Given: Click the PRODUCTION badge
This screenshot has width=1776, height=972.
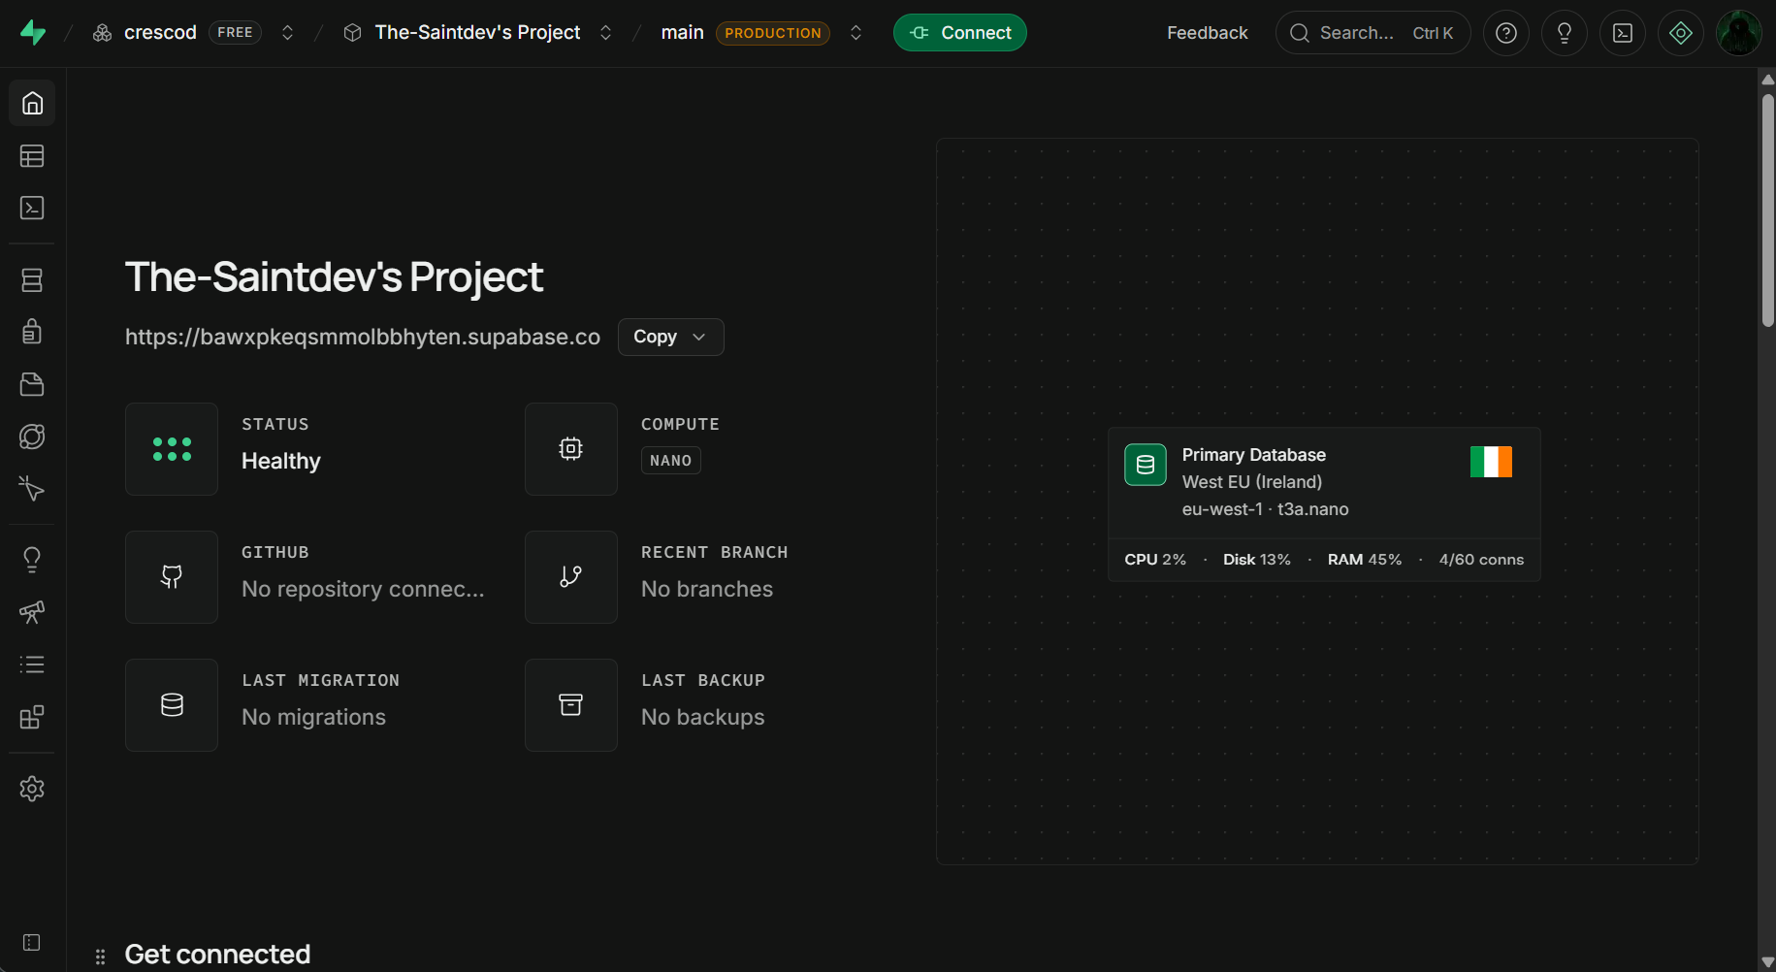Looking at the screenshot, I should click(773, 33).
